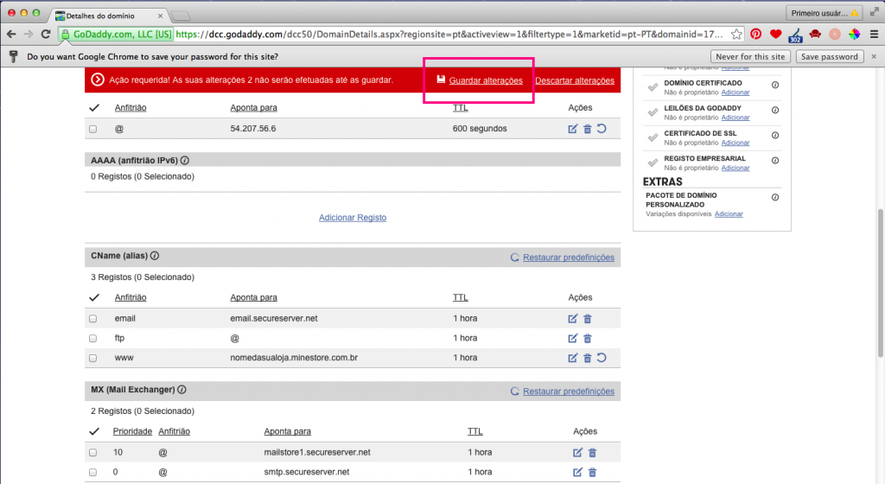Reload the page in Chrome
This screenshot has height=484, width=885.
(x=46, y=35)
